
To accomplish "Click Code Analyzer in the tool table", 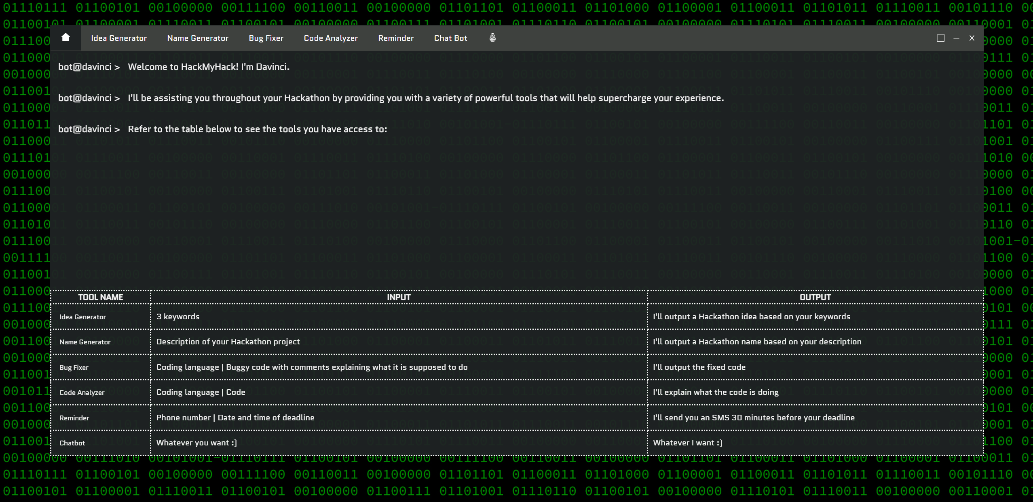I will click(x=82, y=392).
